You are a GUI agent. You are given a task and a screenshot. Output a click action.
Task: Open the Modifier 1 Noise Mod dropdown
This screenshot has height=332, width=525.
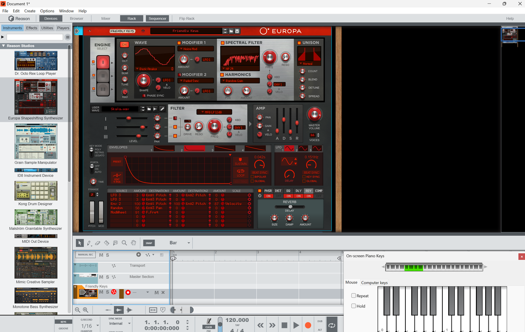click(195, 49)
